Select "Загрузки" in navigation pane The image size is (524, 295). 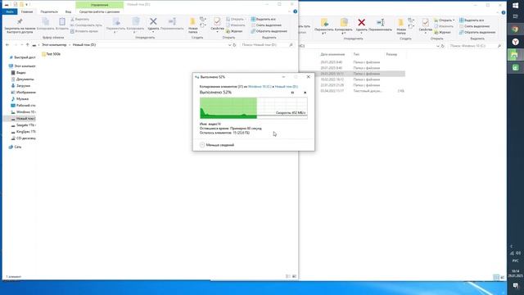pyautogui.click(x=20, y=86)
